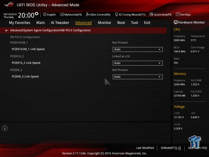209x157 pixels.
Task: Click the arrow of PCIEX8_3 Link Speed combo
Action: (x=159, y=77)
